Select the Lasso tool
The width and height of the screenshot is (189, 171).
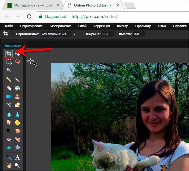coord(17,62)
